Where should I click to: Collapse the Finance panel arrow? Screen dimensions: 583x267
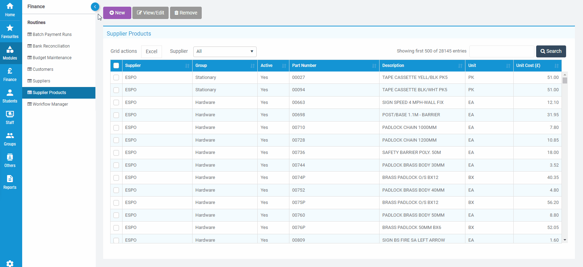pos(95,7)
